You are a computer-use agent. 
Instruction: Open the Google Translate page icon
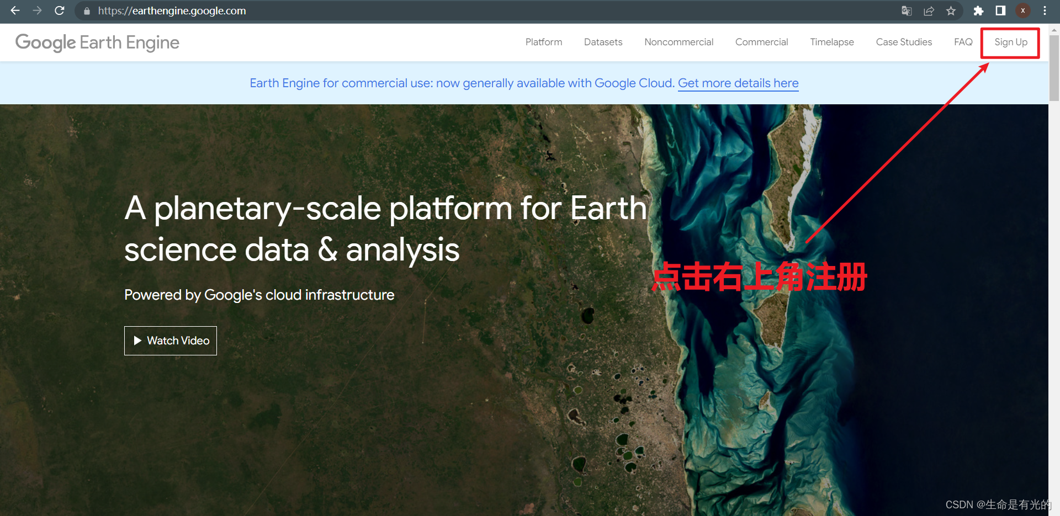pos(907,10)
